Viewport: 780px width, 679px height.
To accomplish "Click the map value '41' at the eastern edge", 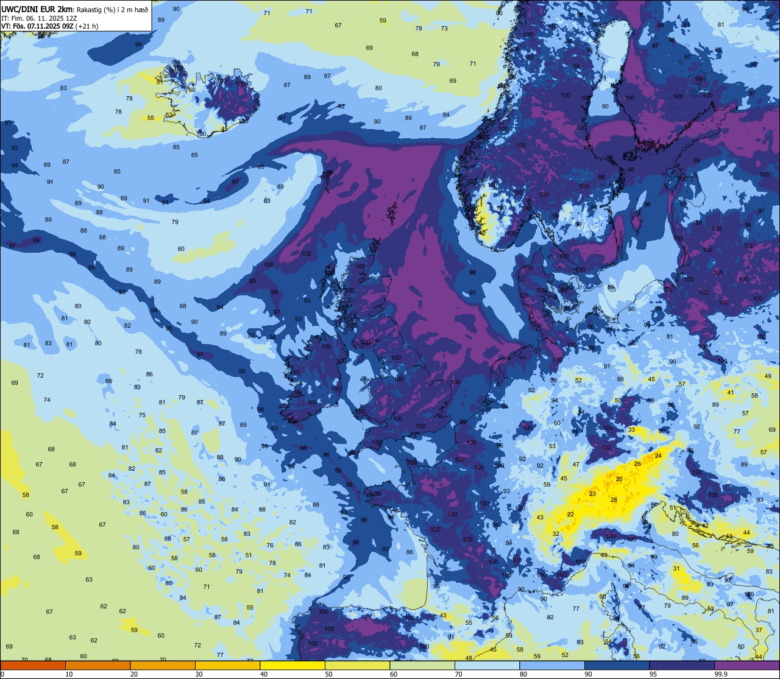I will 731,393.
